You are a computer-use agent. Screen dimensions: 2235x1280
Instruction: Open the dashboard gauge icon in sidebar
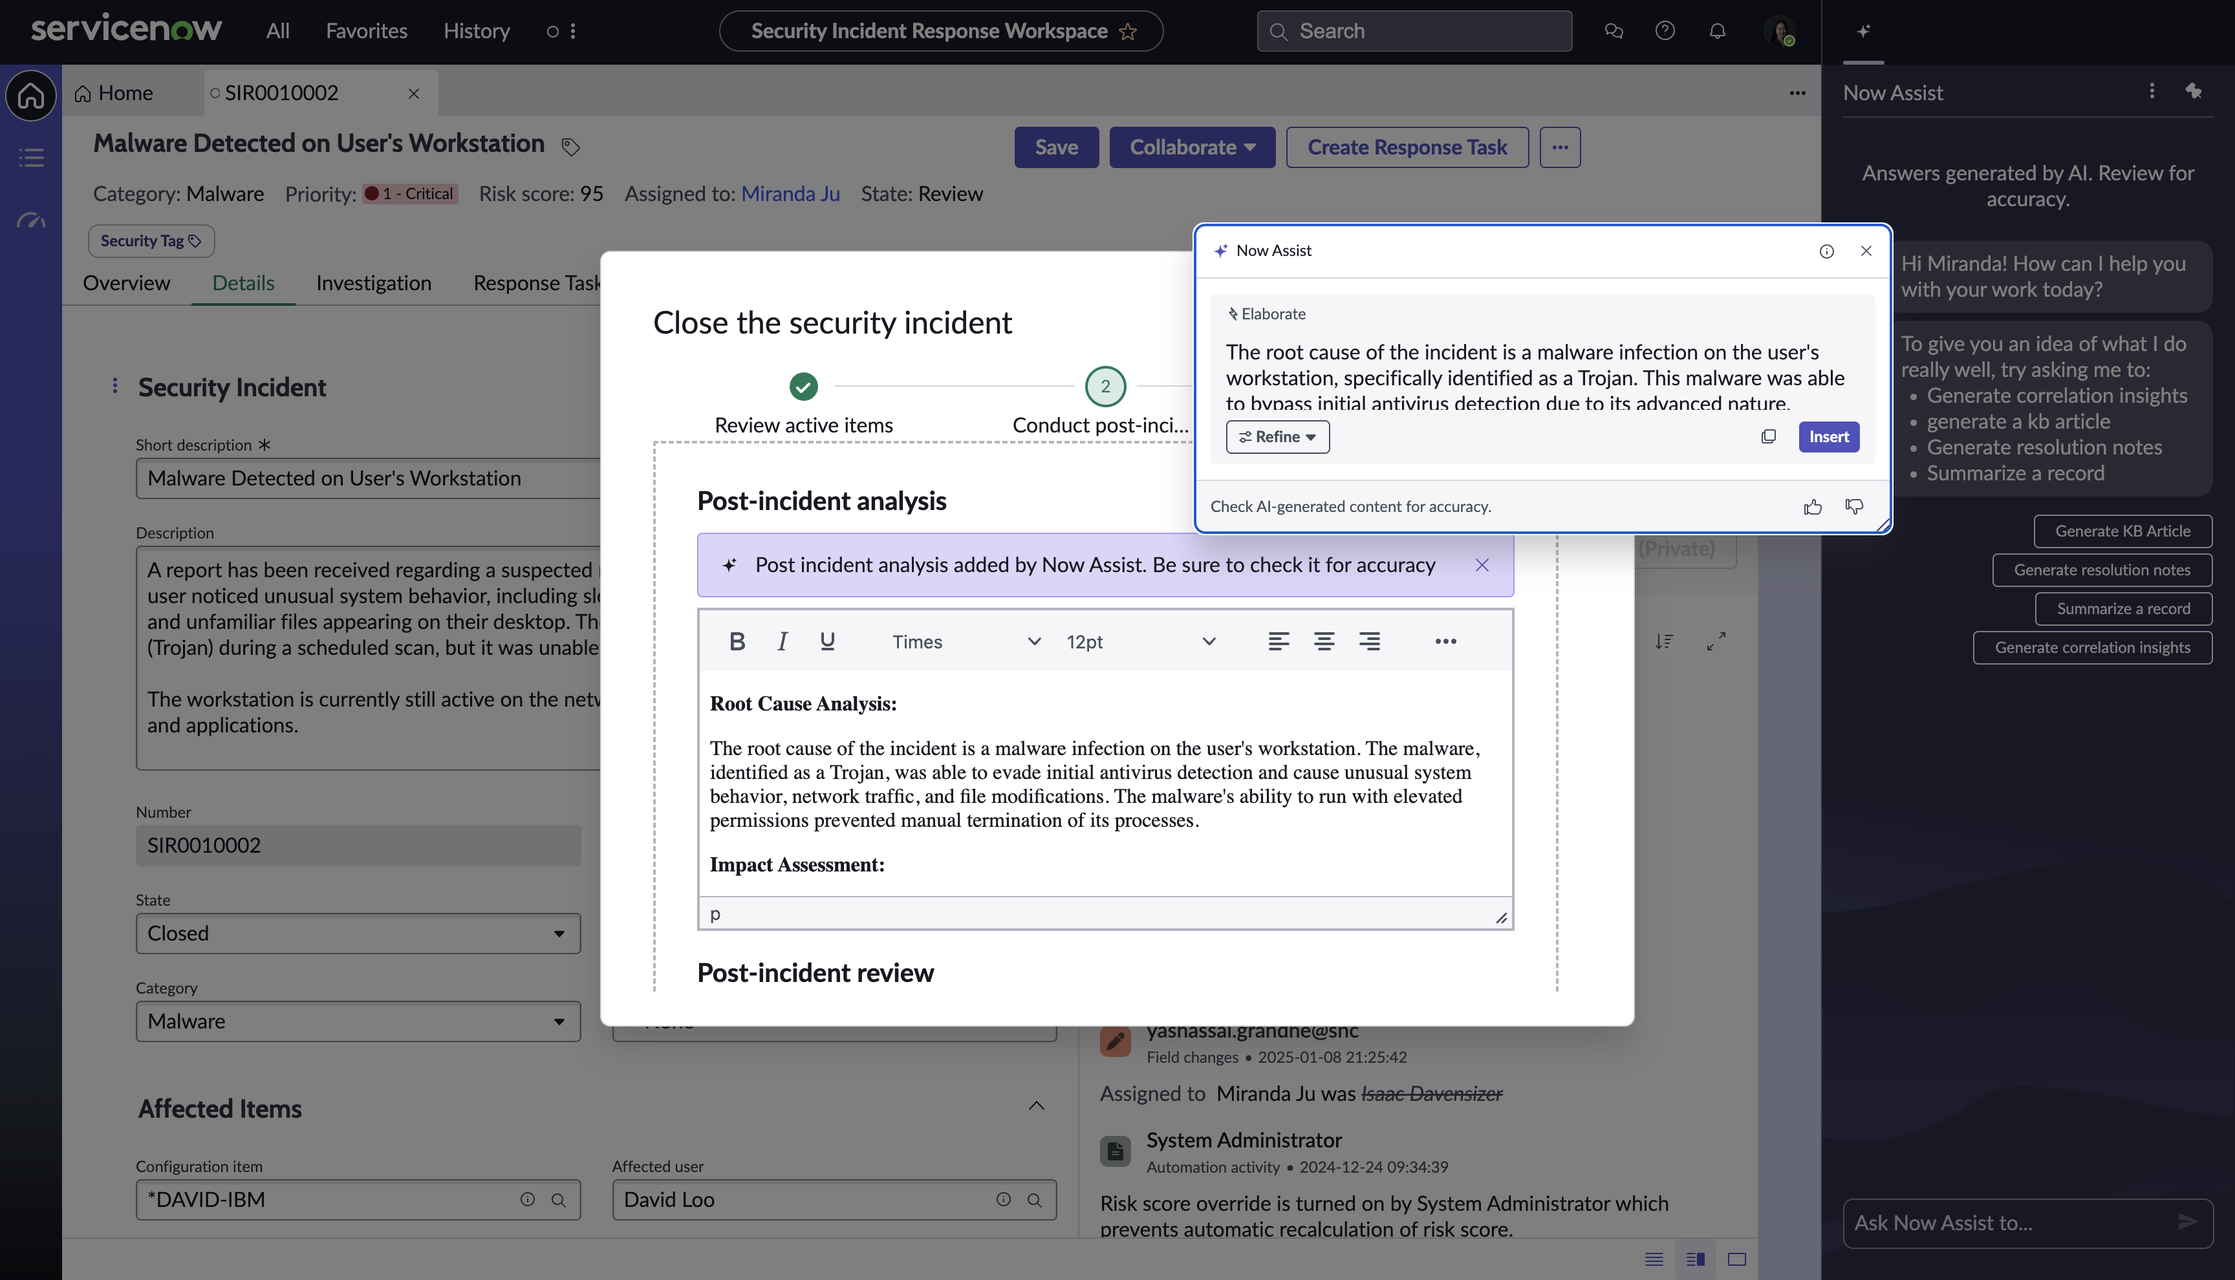(31, 220)
